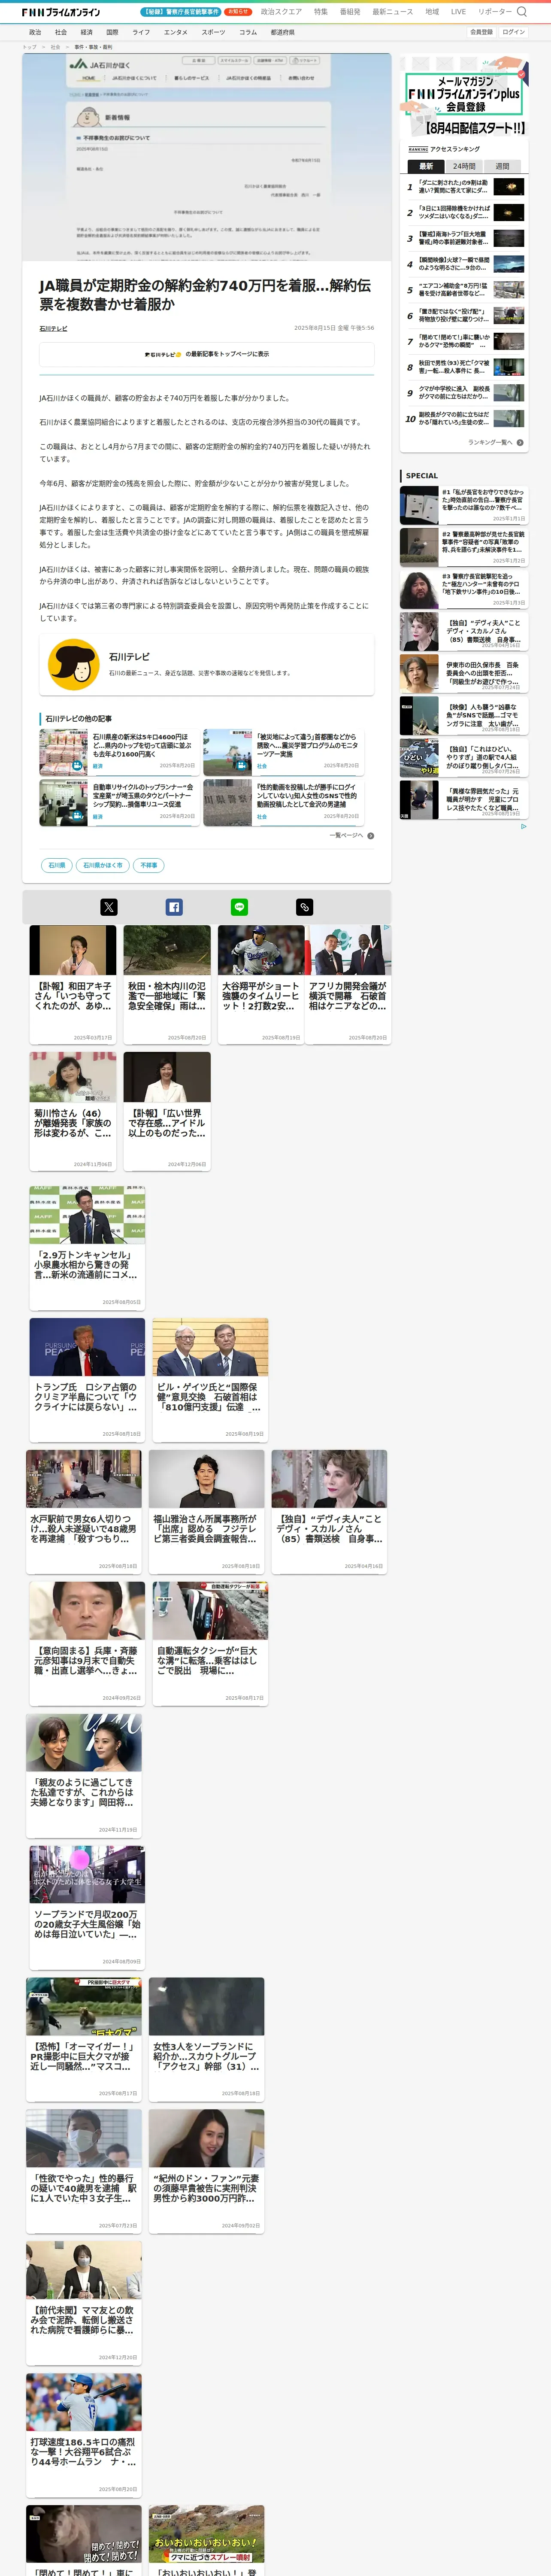Select 政治 category in navigation bar
The image size is (551, 2576).
(35, 32)
